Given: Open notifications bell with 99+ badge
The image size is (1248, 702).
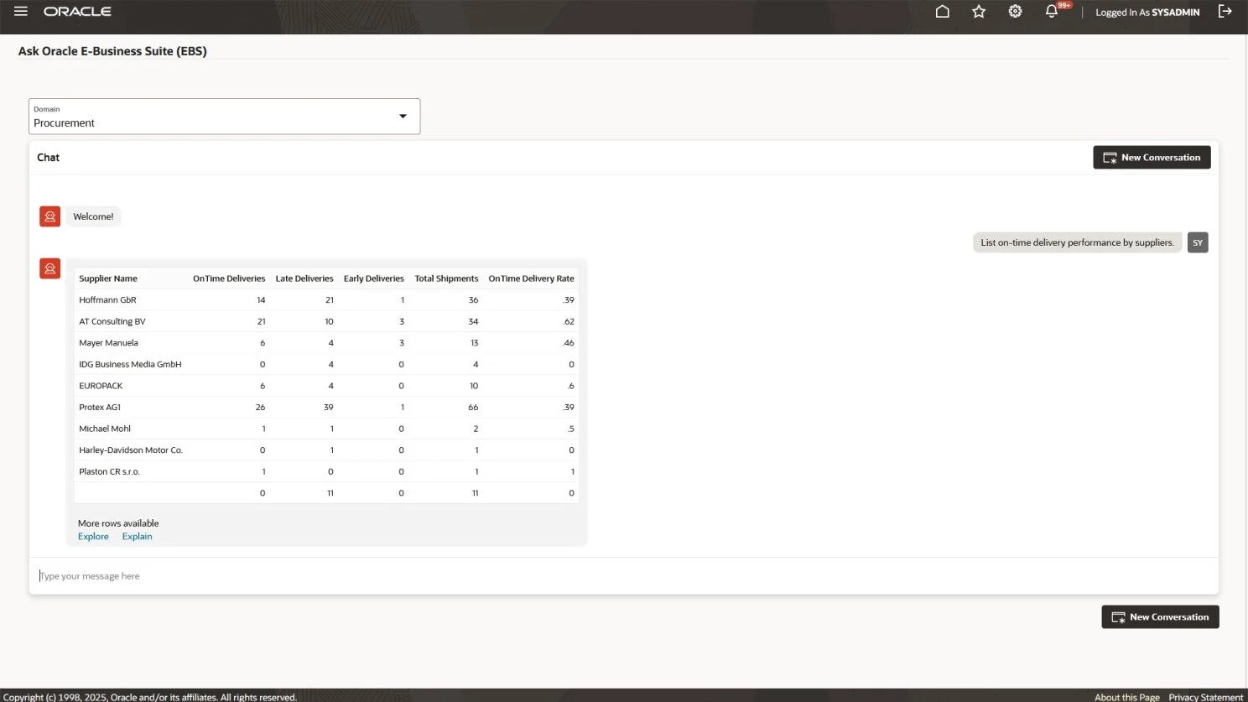Looking at the screenshot, I should 1053,11.
